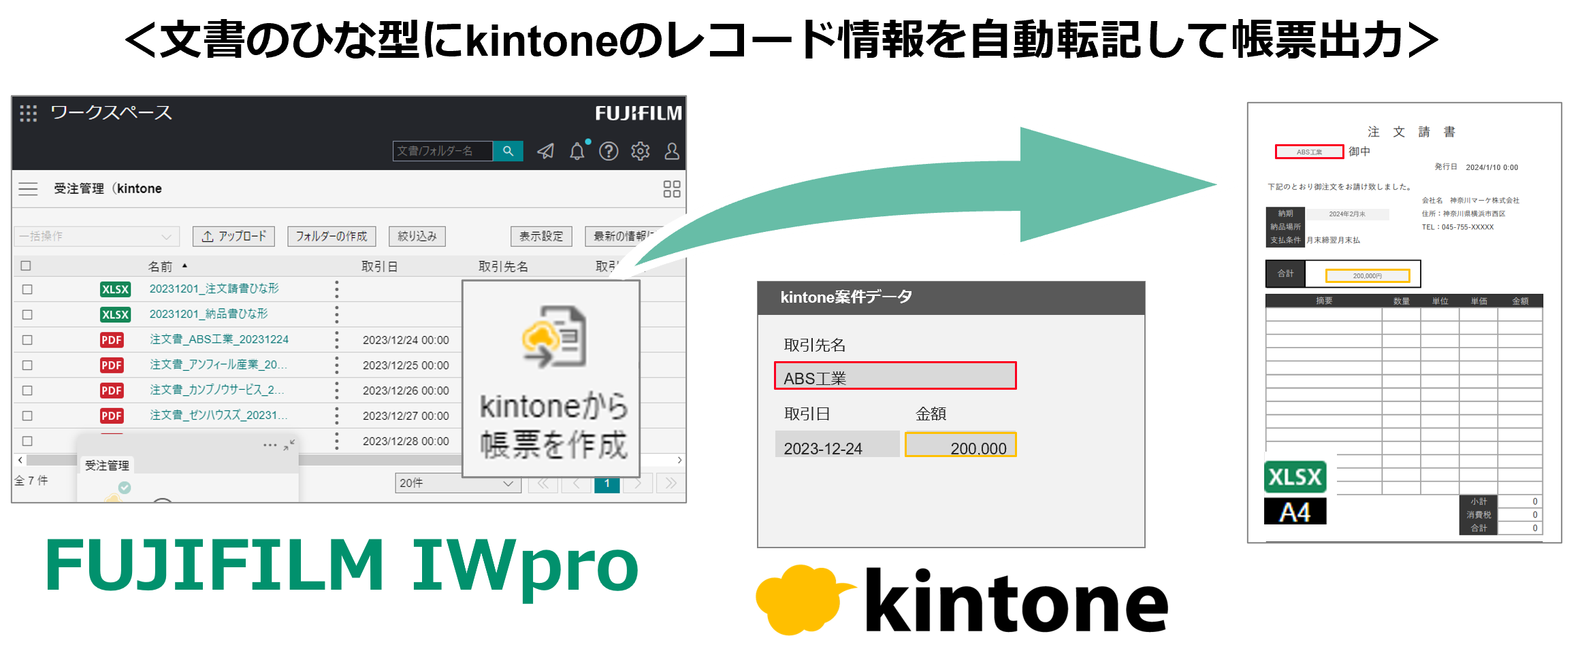Open the notifications bell
The height and width of the screenshot is (655, 1582).
click(x=577, y=151)
